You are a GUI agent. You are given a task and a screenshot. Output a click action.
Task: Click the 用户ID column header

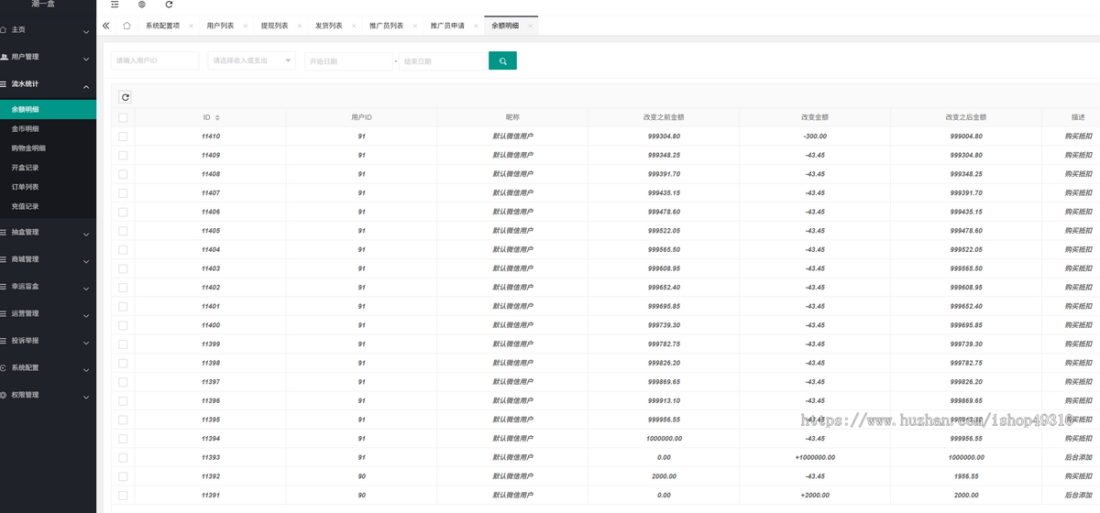tap(361, 118)
